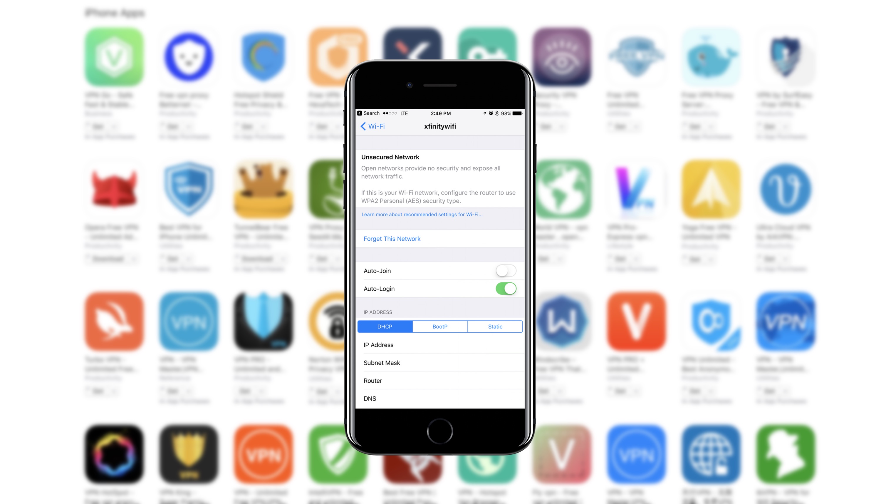Tap Forget This Network link
Viewport: 896px width, 504px height.
click(x=391, y=239)
